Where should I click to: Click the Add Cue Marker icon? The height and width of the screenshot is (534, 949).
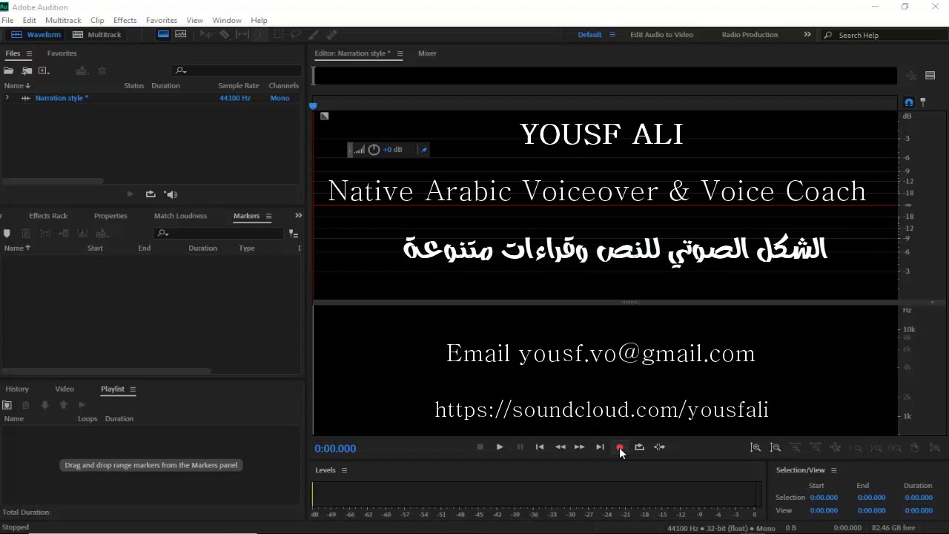[x=7, y=234]
